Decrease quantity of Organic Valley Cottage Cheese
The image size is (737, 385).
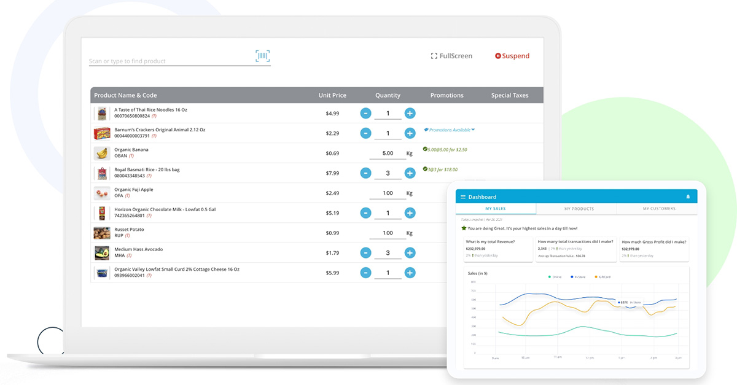coord(365,273)
